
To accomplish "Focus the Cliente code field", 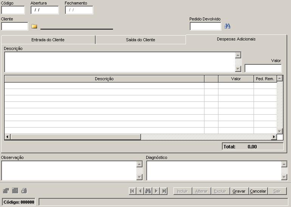I will click(15, 26).
